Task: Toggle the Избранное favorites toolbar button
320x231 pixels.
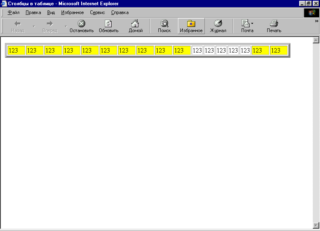Action: click(x=191, y=26)
